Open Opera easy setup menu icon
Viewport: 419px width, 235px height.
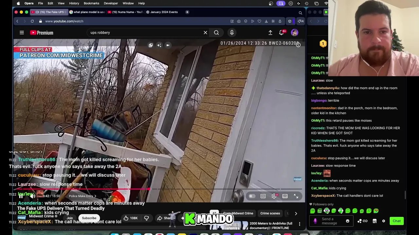(x=273, y=21)
